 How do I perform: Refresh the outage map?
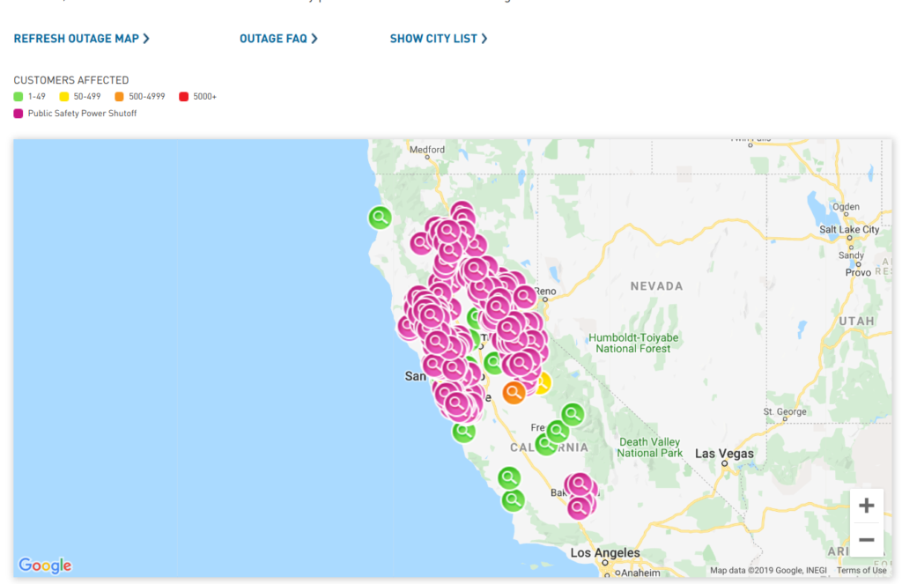(x=81, y=39)
